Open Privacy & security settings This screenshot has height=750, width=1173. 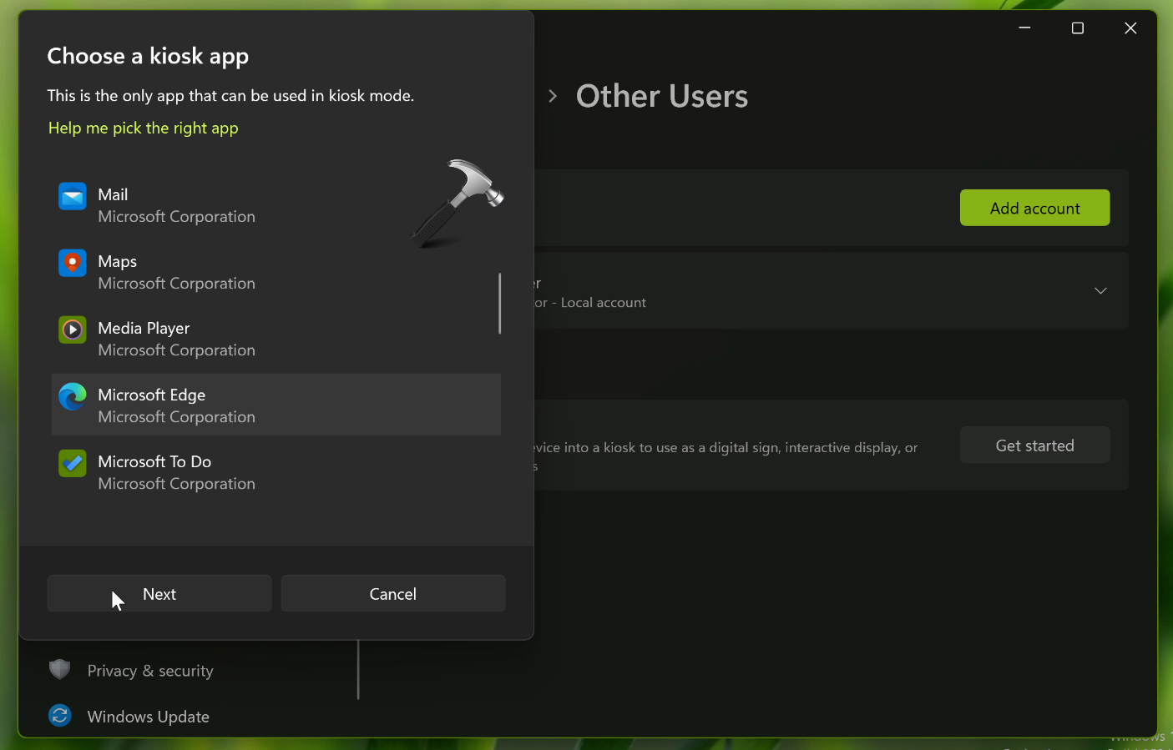(x=150, y=671)
